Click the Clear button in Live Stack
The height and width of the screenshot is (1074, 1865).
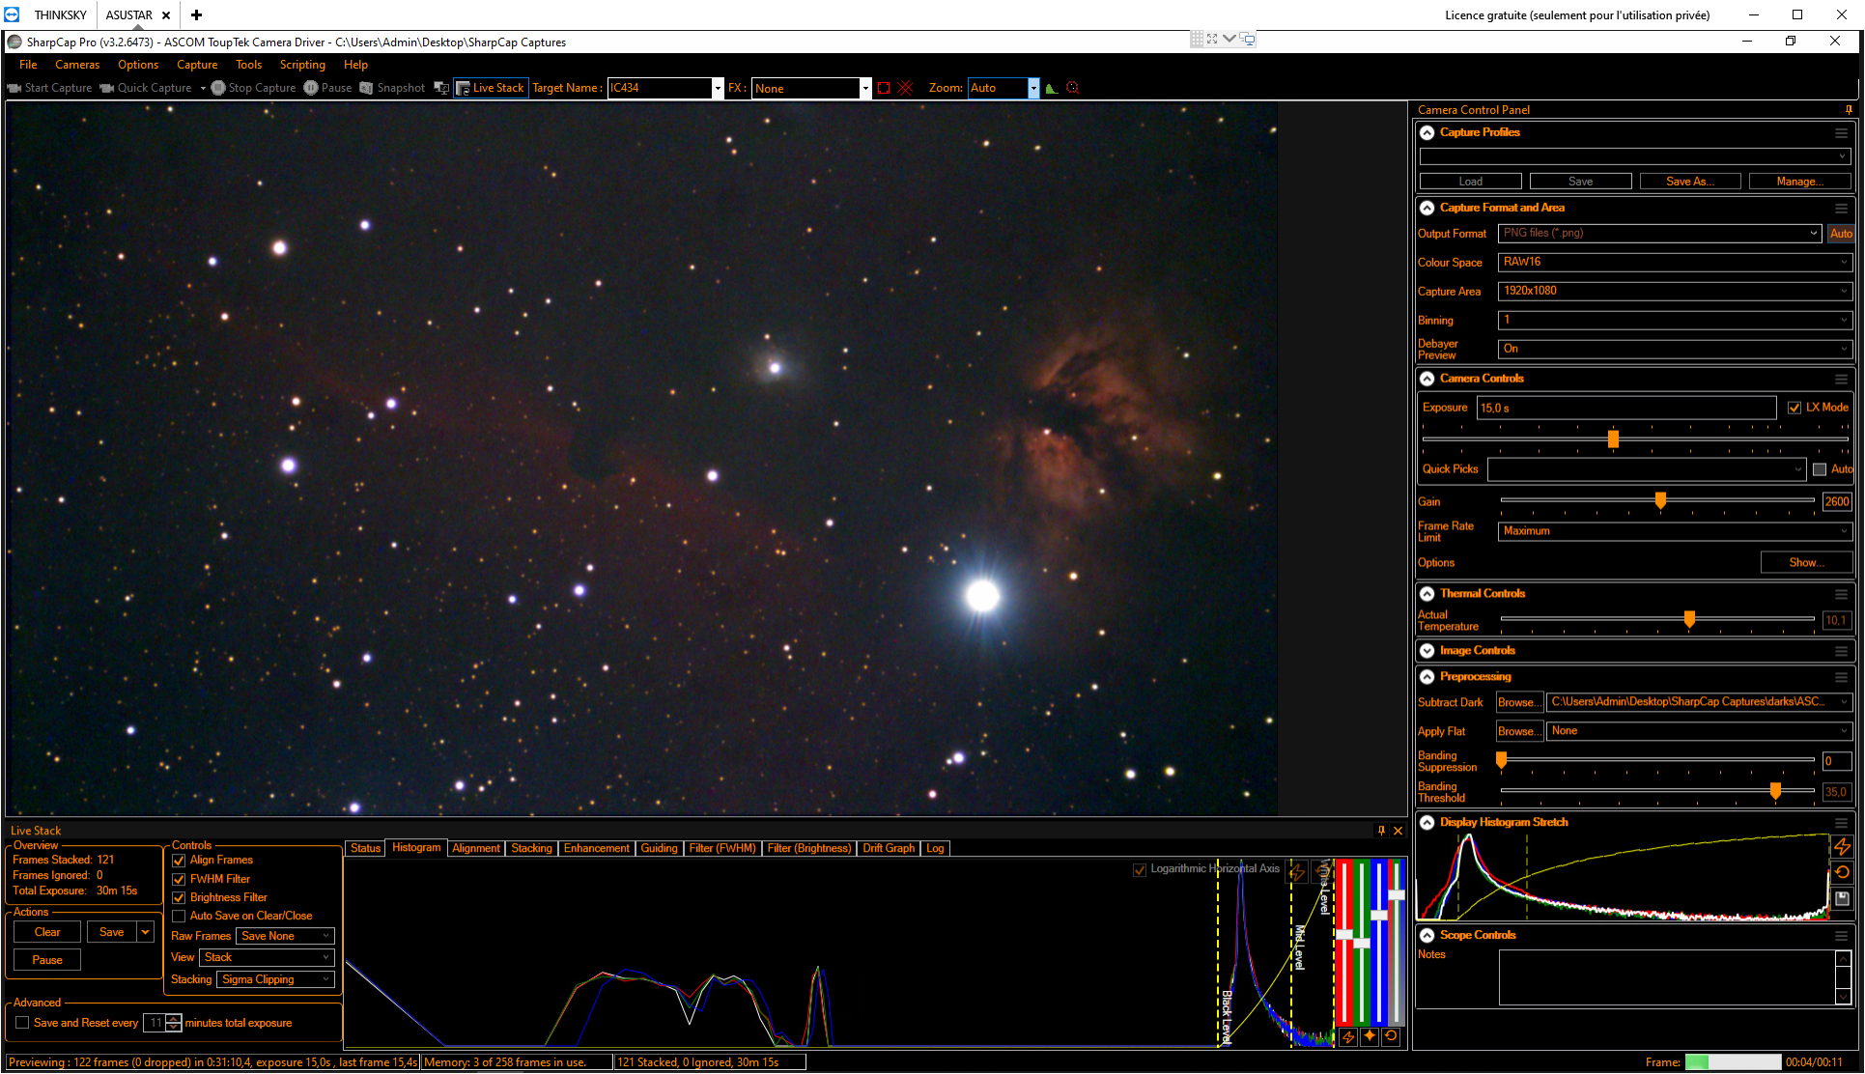pos(47,932)
